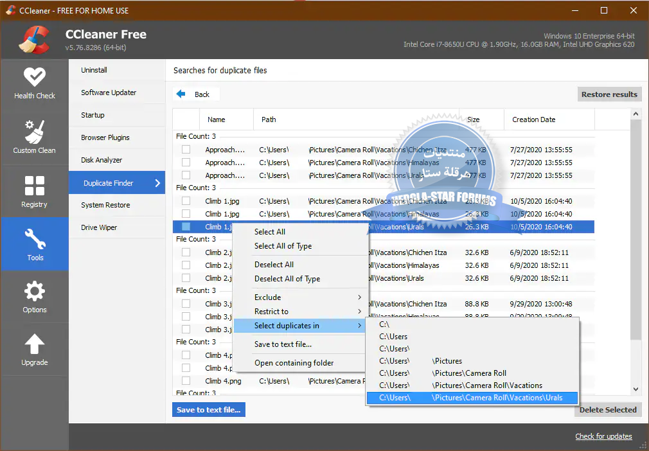Toggle checkbox of highlighted Climb 1 Urals row
This screenshot has width=649, height=451.
pos(186,226)
